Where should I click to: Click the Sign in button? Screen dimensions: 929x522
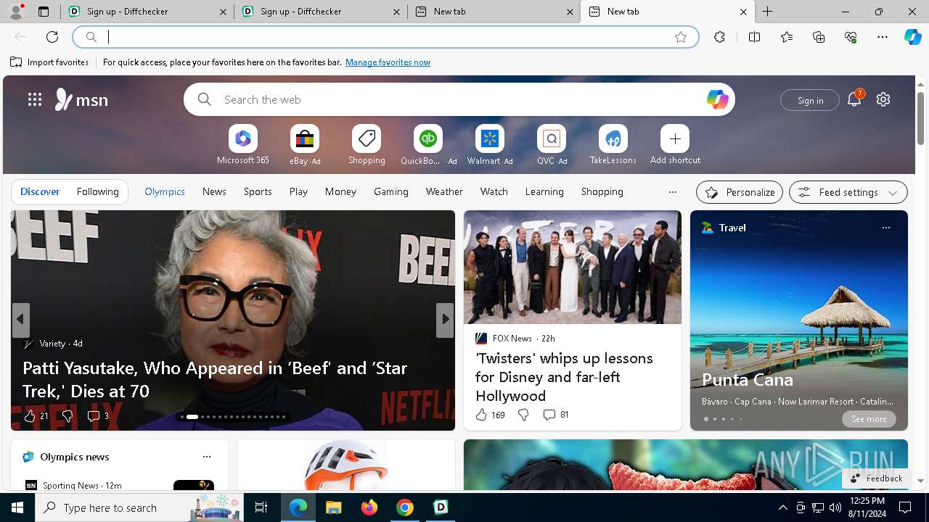coord(810,100)
